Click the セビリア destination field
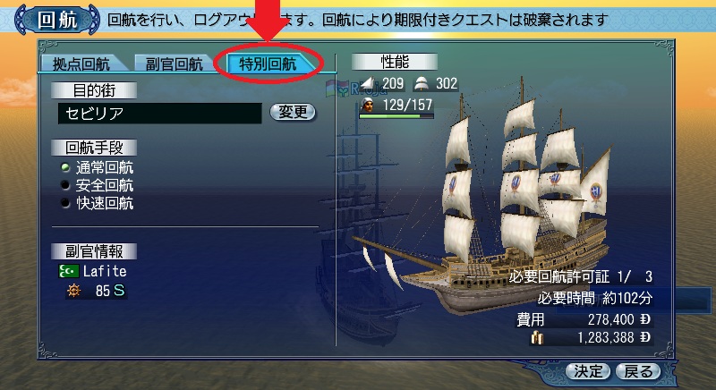 click(160, 113)
